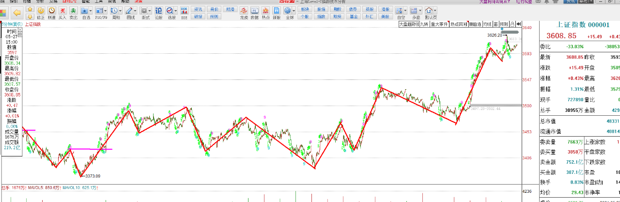
Task: Click the 卖出 (sell) icon
Action: (x=73, y=12)
